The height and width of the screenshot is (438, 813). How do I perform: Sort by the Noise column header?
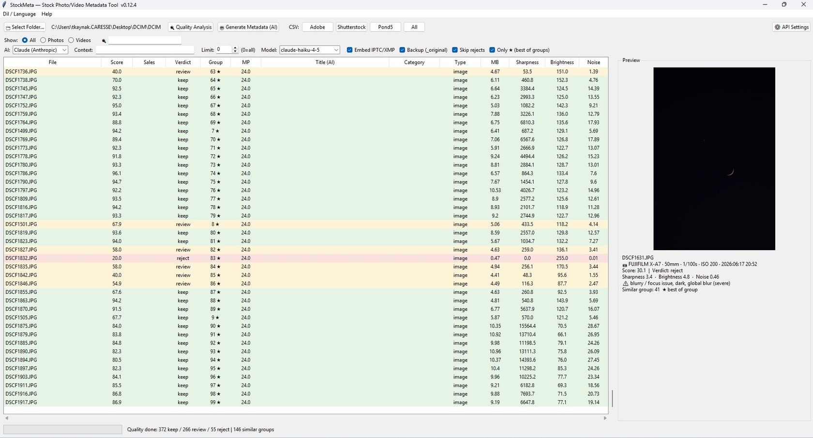click(x=593, y=62)
